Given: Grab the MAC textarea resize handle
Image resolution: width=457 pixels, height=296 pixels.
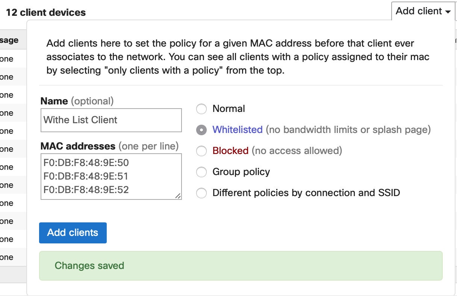Looking at the screenshot, I should (178, 196).
